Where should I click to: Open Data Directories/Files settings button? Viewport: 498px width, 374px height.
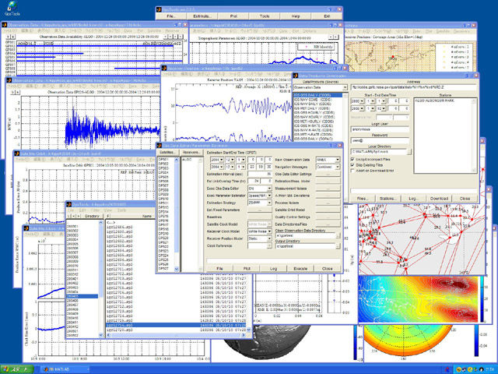tap(328, 224)
